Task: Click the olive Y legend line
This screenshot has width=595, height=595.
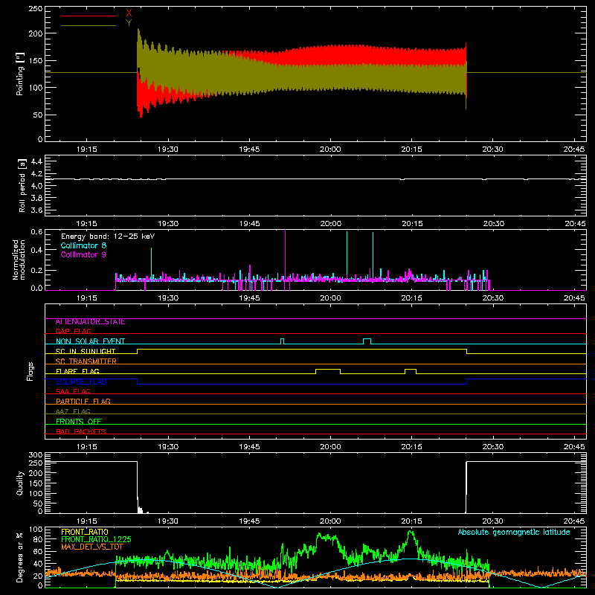Action: [x=89, y=25]
